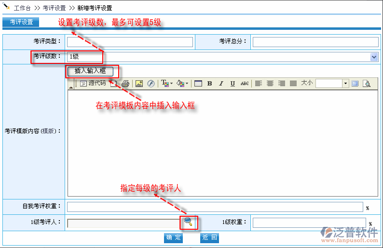383x248 pixels.
Task: Insert image using the picture icon
Action: (x=139, y=84)
